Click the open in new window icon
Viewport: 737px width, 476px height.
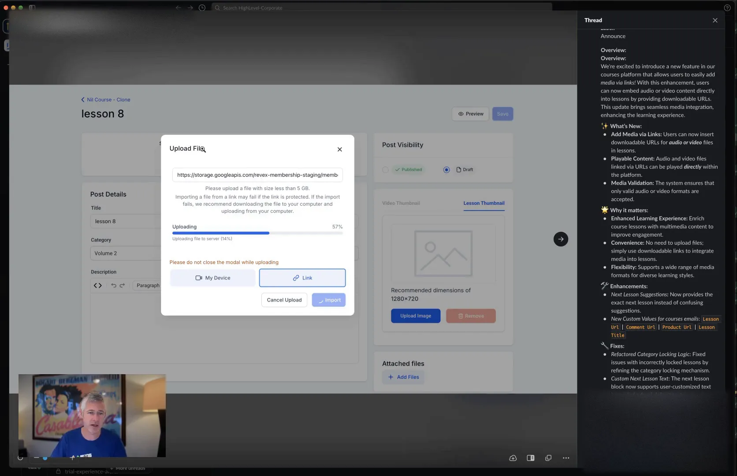[548, 458]
